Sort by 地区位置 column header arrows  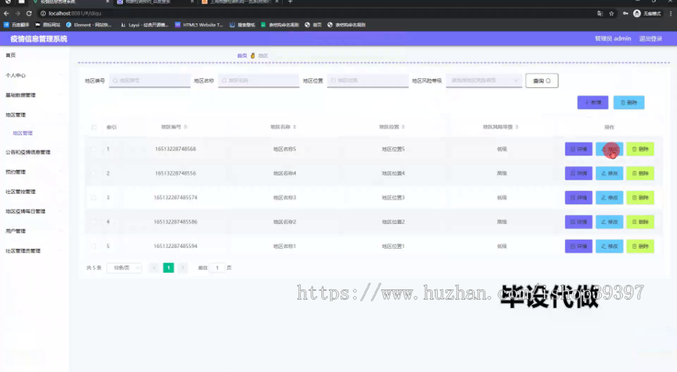[x=403, y=127]
